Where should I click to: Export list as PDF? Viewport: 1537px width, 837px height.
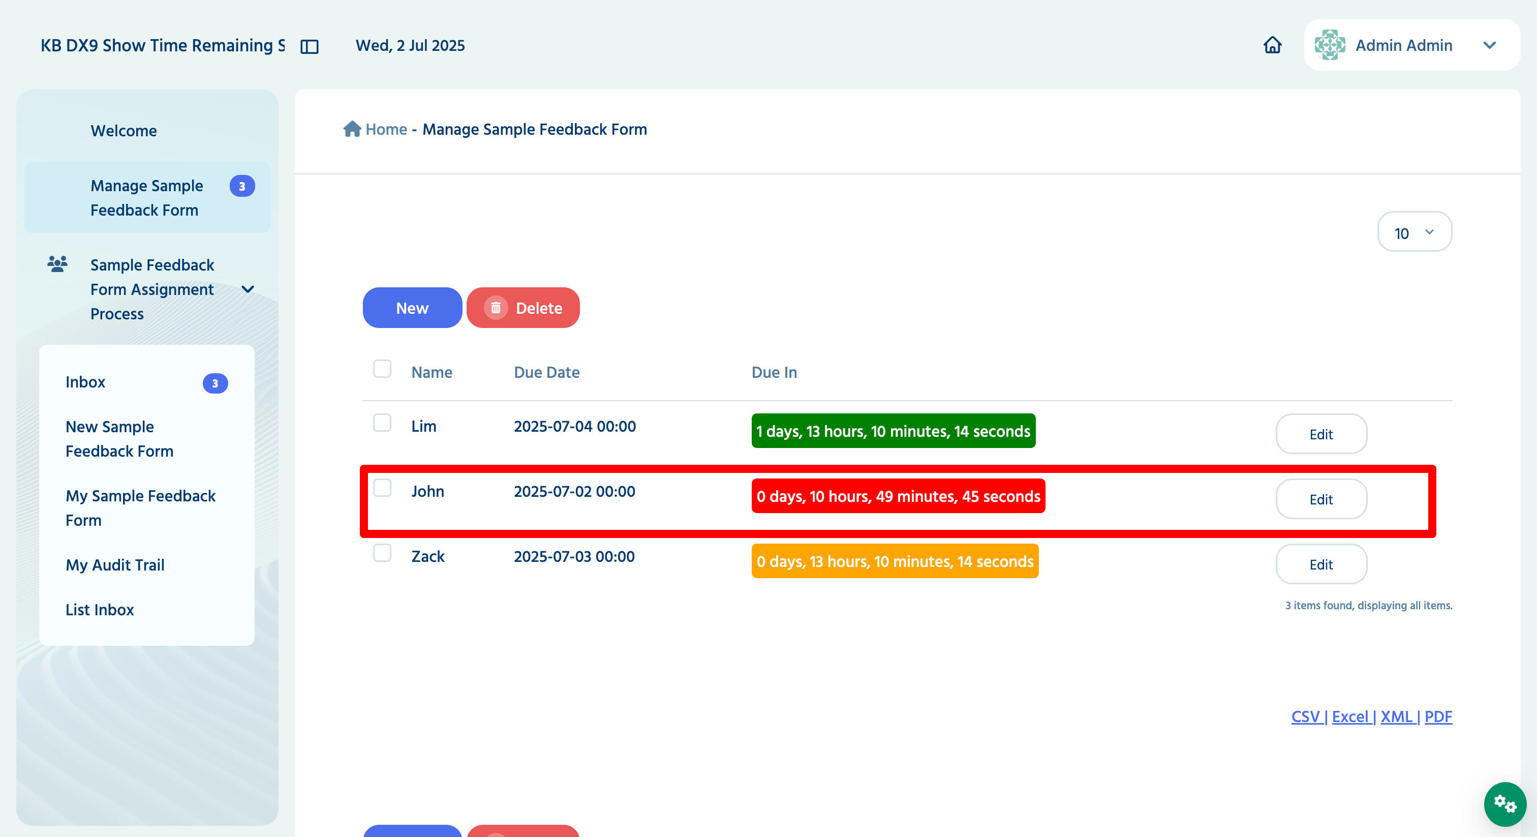(1438, 716)
